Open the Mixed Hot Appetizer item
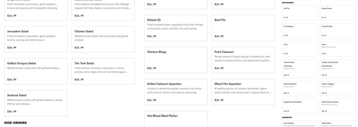Screen dimensions: 358x127 pos(243,92)
